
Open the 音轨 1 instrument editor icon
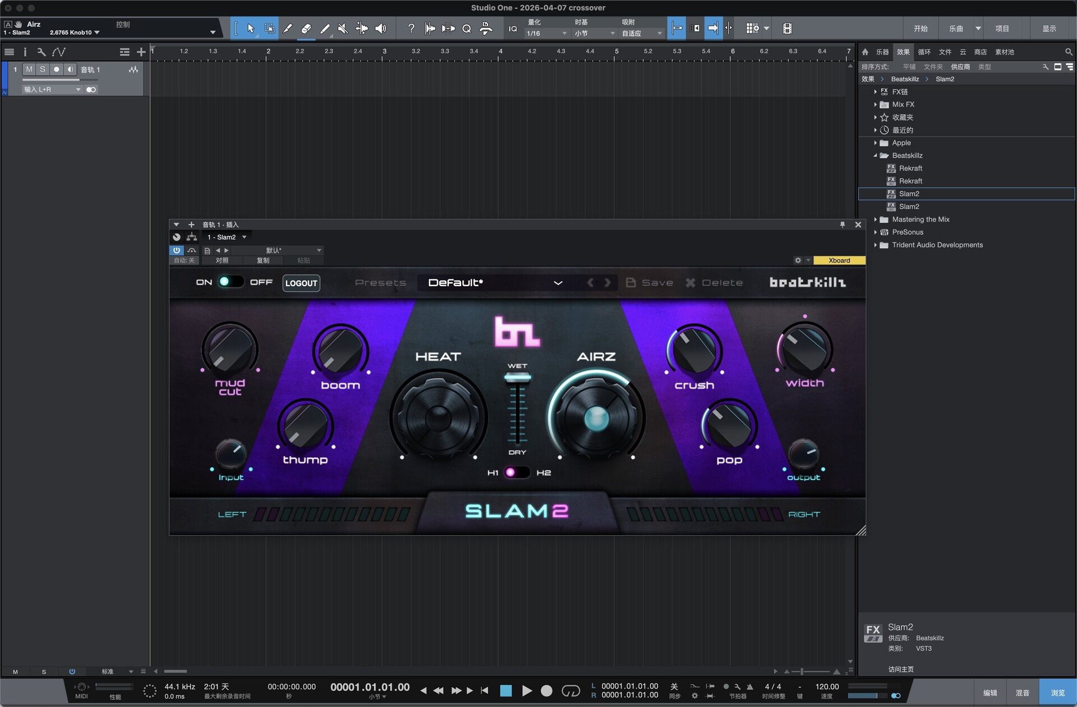(x=134, y=70)
